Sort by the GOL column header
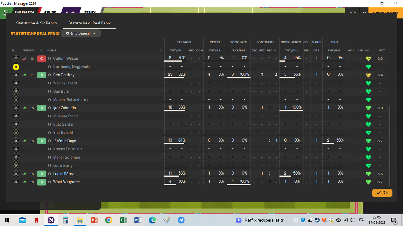Image resolution: width=403 pixels, height=226 pixels. [351, 51]
